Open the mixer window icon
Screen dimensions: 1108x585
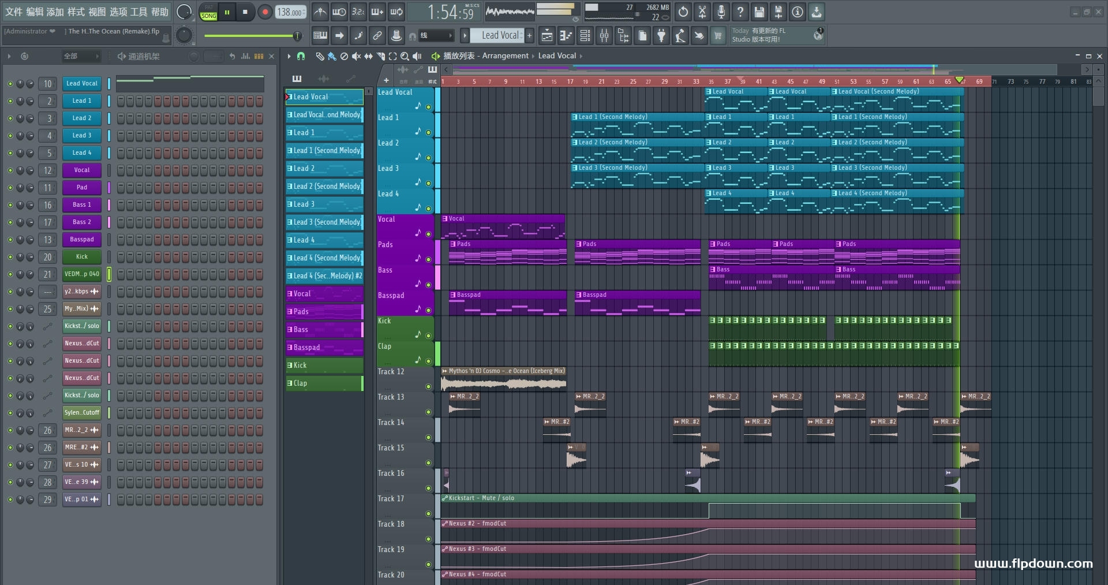[x=604, y=36]
